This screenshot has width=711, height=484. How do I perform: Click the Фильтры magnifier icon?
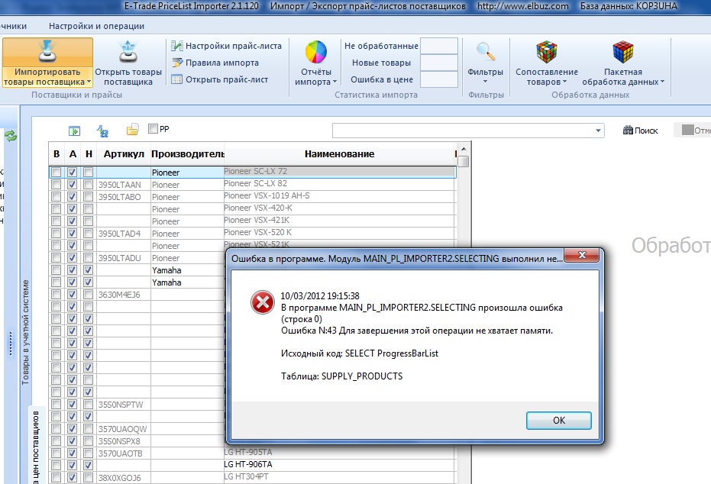pos(485,52)
